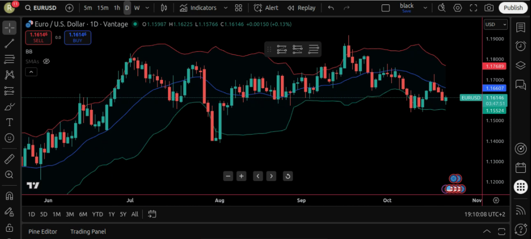Screen dimensions: 531x239
Task: Open chart settings hexagon icon
Action: [457, 8]
